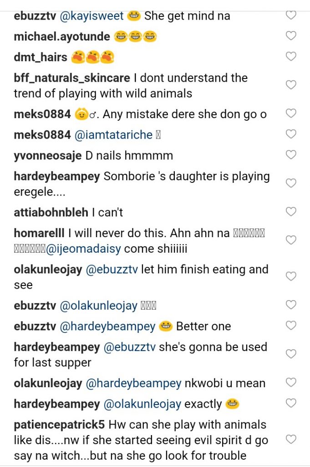The image size is (310, 467).
Task: Go to patiencepatrick5's profile
Action: coord(59,425)
